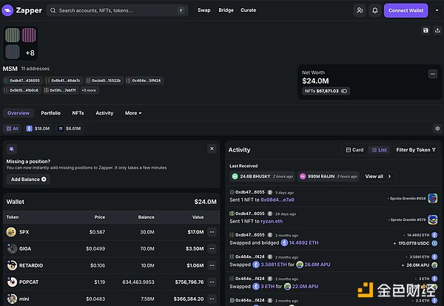The height and width of the screenshot is (306, 444).
Task: Open the 0x08d4...e7a0 address link
Action: pos(277,200)
